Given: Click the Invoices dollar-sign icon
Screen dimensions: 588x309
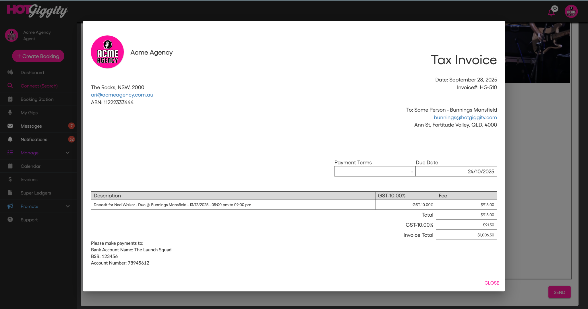Looking at the screenshot, I should tap(10, 180).
